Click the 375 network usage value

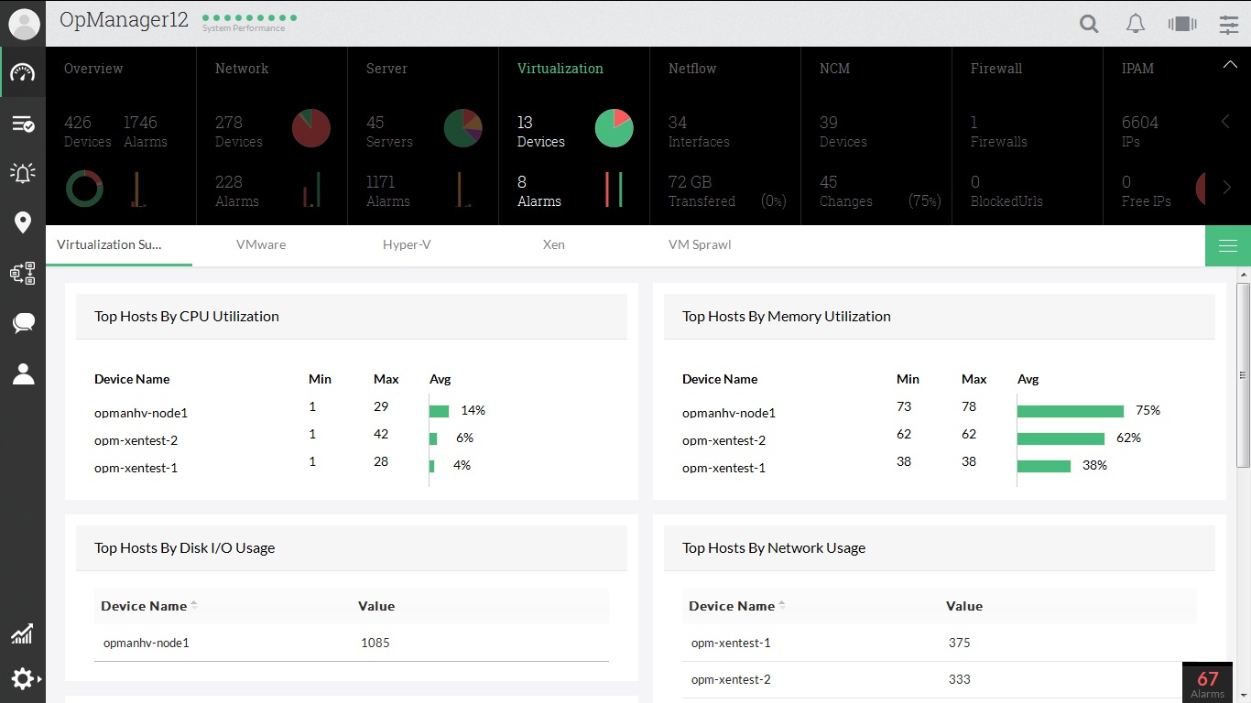click(960, 643)
